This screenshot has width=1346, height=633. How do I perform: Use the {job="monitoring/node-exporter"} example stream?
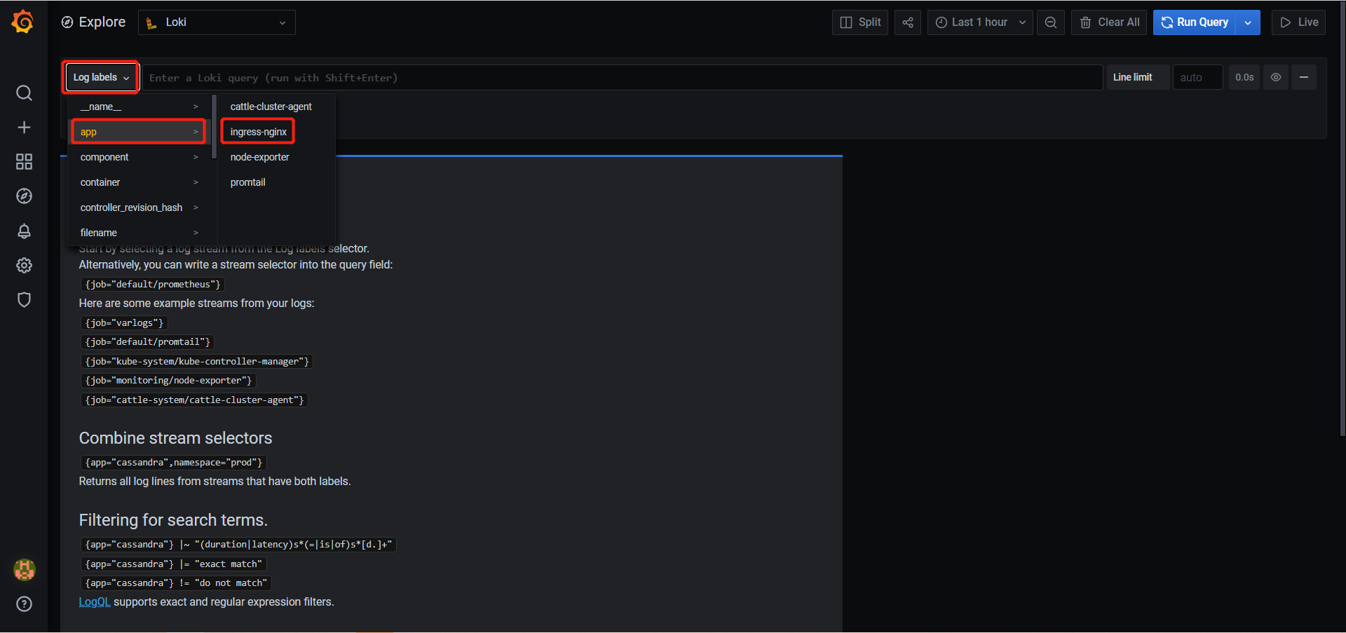168,381
